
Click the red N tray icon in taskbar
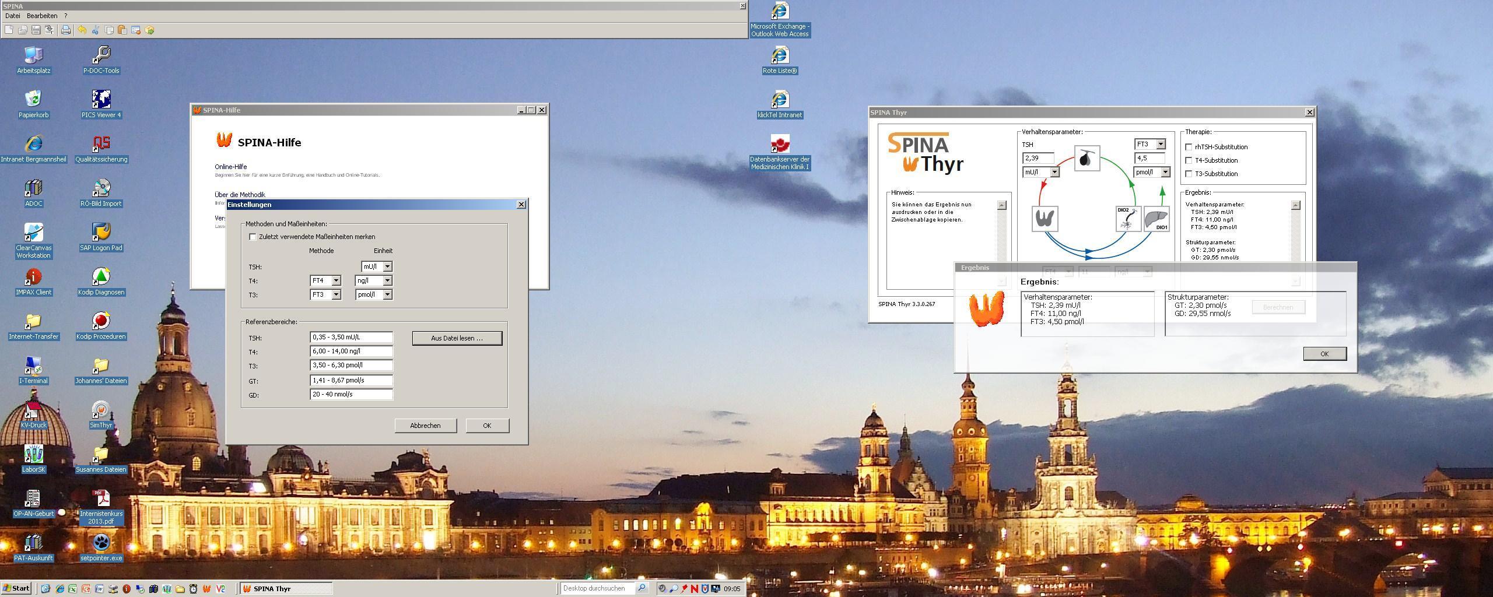pyautogui.click(x=694, y=589)
